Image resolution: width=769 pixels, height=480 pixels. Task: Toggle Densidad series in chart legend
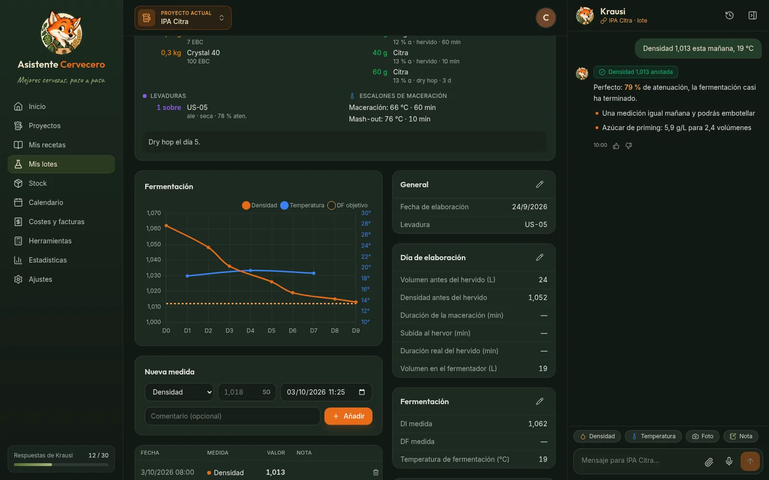pos(260,205)
